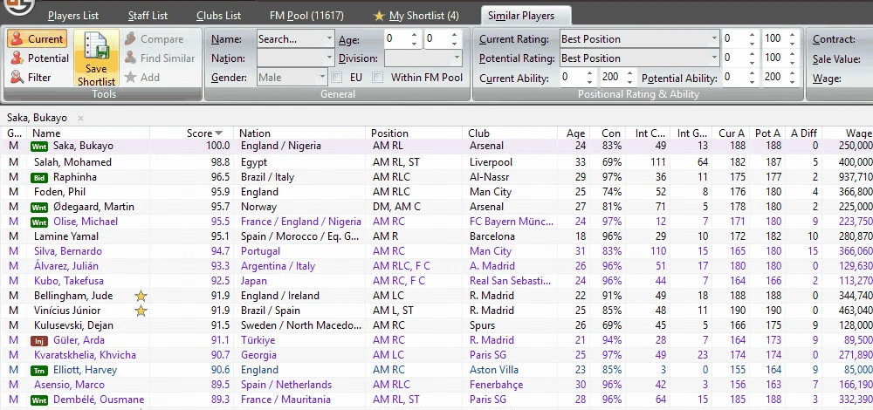Image resolution: width=873 pixels, height=410 pixels.
Task: Sort by the Score column header
Action: [203, 133]
